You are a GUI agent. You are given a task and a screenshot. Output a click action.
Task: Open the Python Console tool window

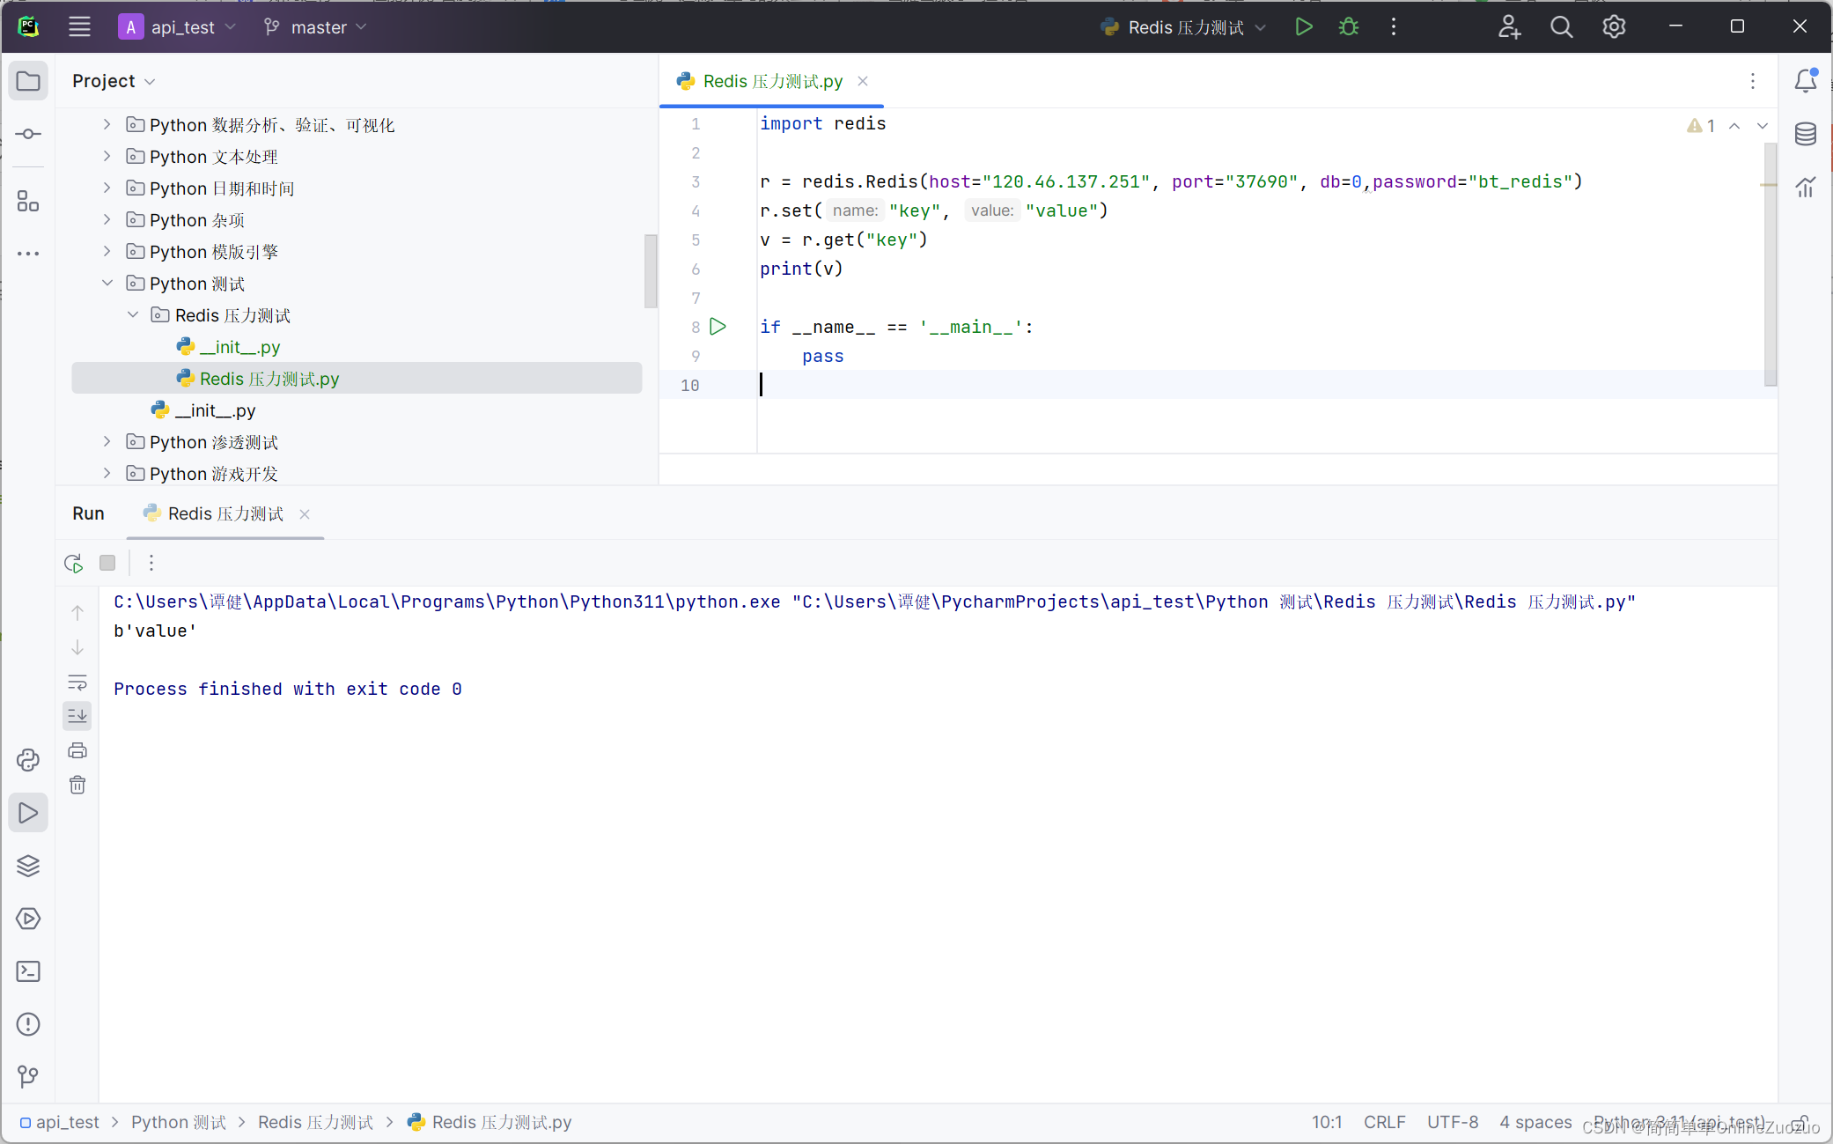click(x=28, y=760)
